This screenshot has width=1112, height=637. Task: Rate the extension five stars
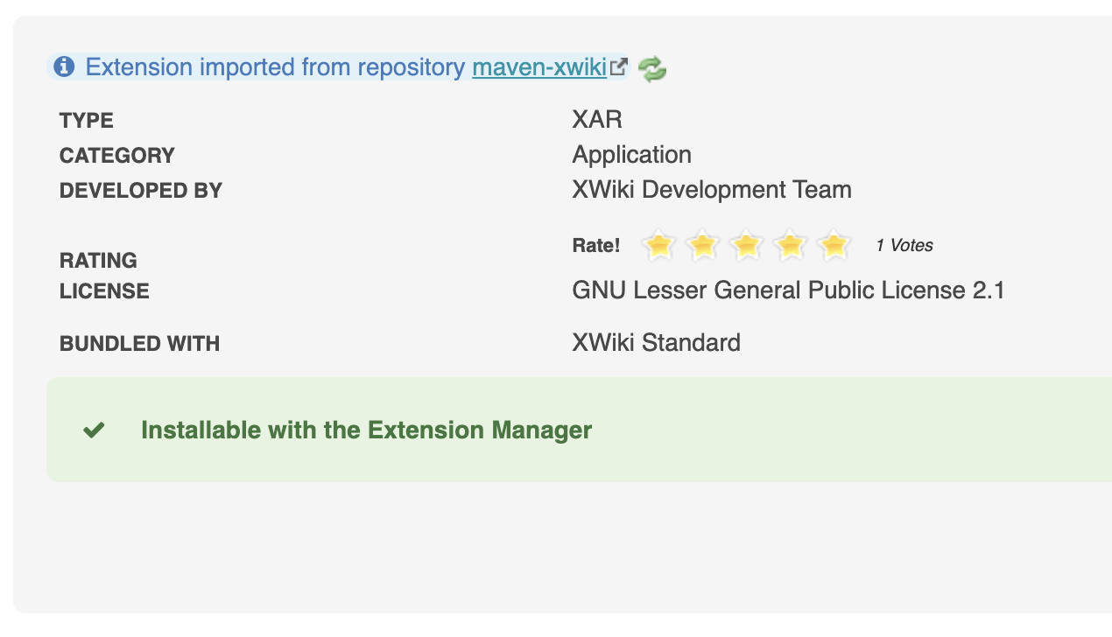(834, 246)
